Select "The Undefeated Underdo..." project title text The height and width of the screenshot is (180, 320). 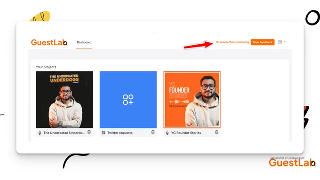(64, 133)
